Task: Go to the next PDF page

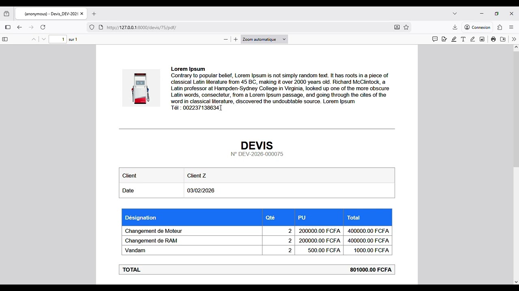Action: click(44, 39)
